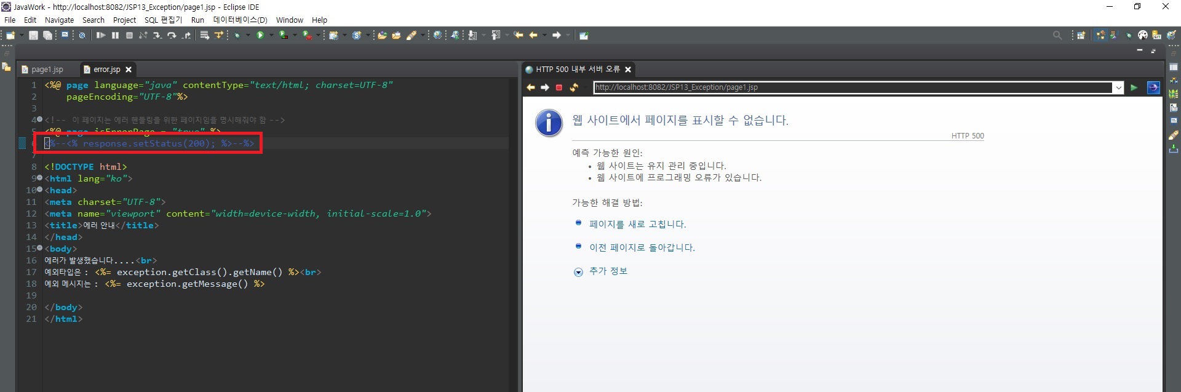Click the toolbar Back navigation yellow arrow
Viewport: 1181px width, 392px height.
click(533, 36)
